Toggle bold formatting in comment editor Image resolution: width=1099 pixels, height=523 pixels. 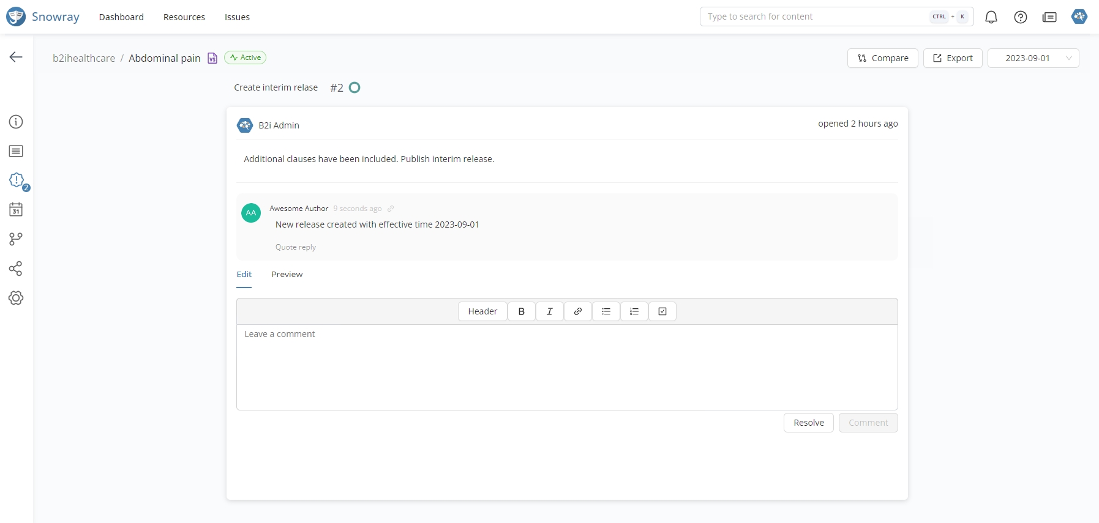[x=522, y=311]
